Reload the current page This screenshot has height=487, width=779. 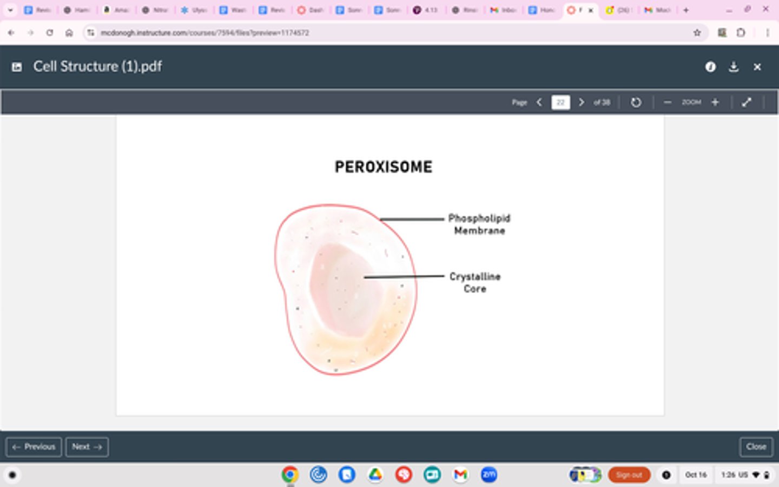pos(50,33)
